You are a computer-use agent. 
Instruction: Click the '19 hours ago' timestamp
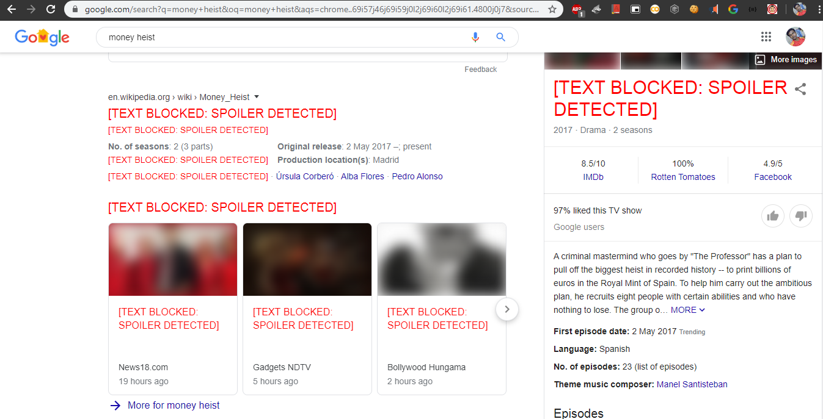[x=143, y=381]
